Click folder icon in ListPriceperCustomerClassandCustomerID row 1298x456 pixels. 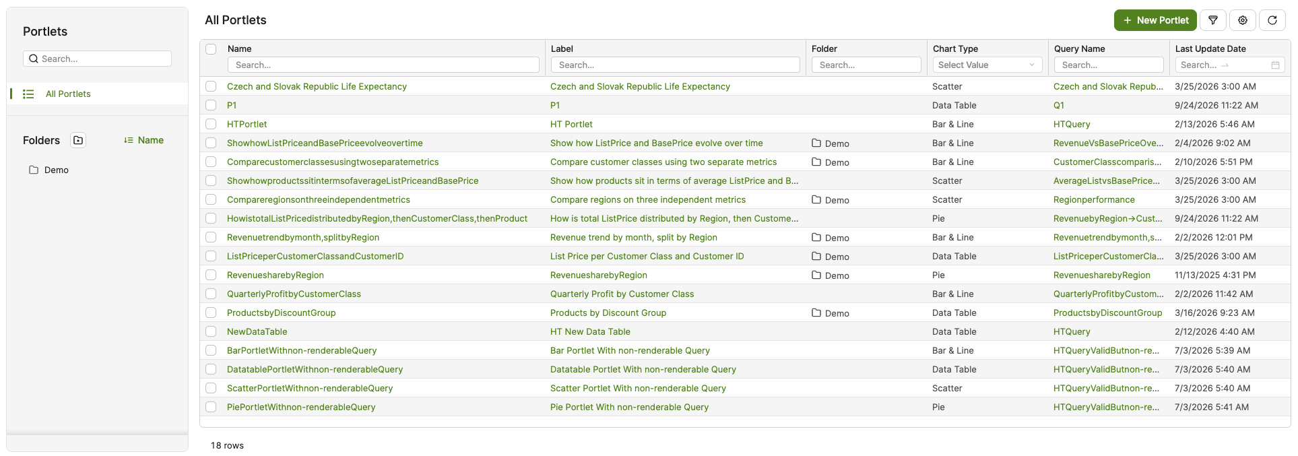point(816,256)
